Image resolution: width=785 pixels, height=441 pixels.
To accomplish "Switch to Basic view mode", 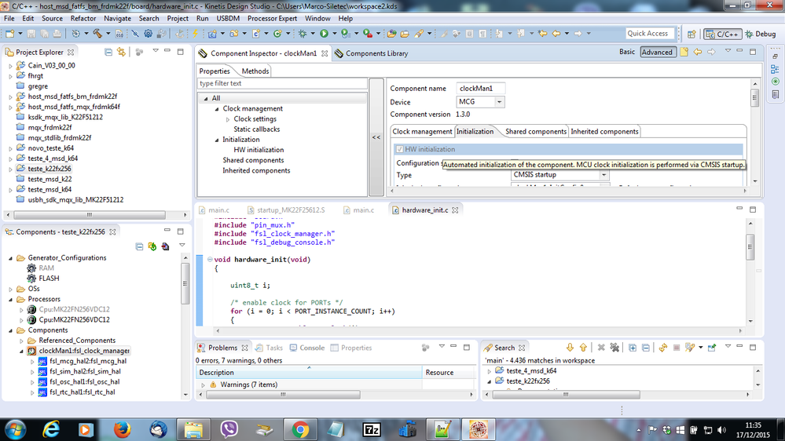I will pos(627,52).
